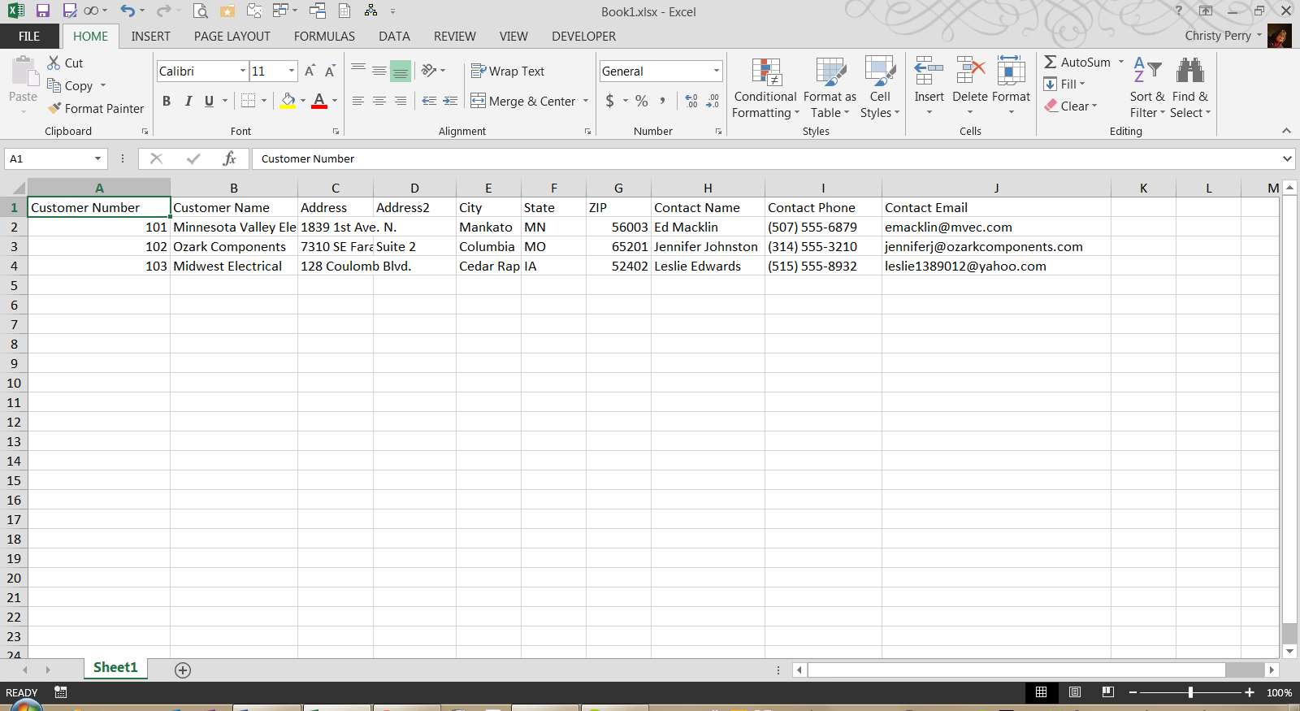Open Conditional Formatting options
Image resolution: width=1300 pixels, height=711 pixels.
765,89
